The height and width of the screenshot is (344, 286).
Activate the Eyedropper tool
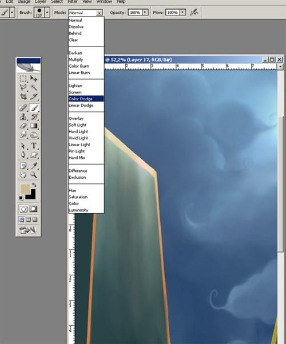(34, 166)
